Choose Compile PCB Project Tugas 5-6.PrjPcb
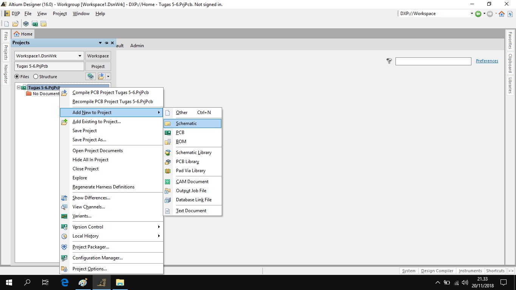This screenshot has width=516, height=290. point(111,93)
